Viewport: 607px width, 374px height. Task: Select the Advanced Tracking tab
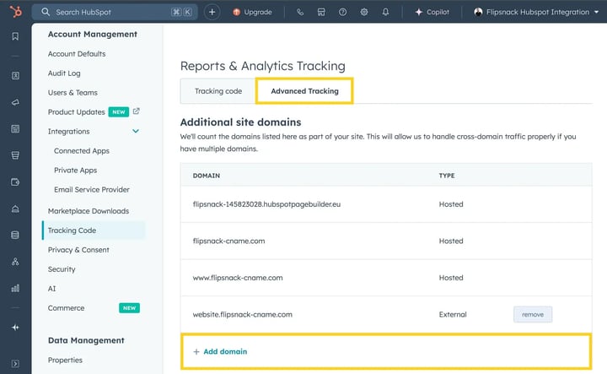(304, 91)
